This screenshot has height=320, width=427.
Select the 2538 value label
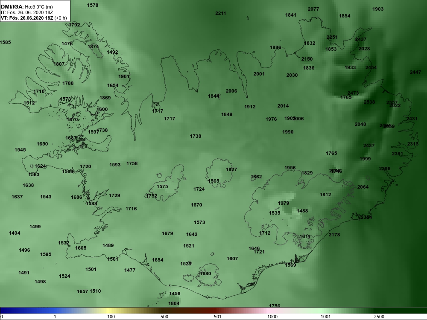pyautogui.click(x=369, y=102)
